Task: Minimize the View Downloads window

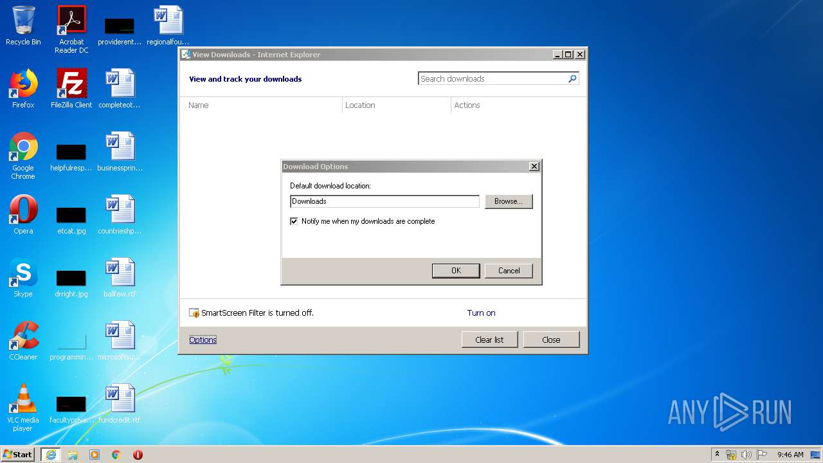Action: tap(557, 55)
